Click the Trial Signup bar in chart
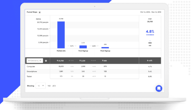The height and width of the screenshot is (110, 191). [83, 47]
